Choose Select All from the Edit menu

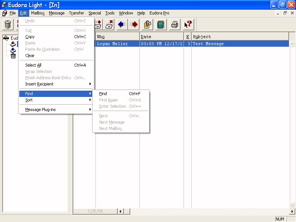point(56,65)
